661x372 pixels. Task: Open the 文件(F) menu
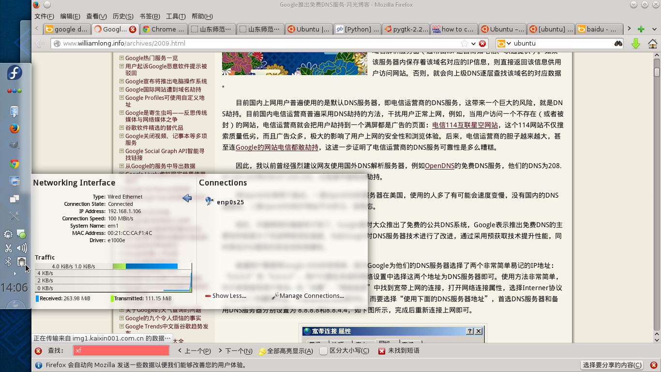click(45, 16)
